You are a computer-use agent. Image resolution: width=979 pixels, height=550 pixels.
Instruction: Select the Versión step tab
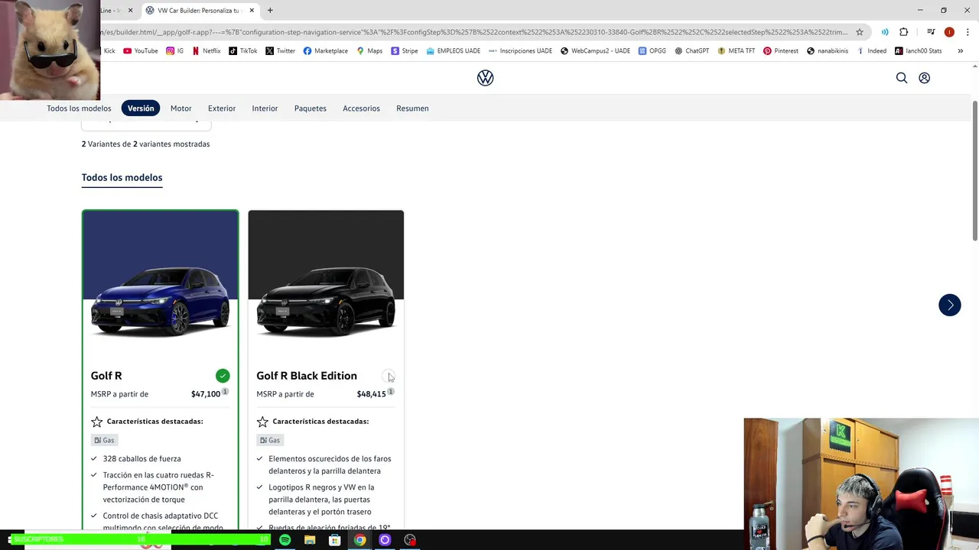point(141,108)
